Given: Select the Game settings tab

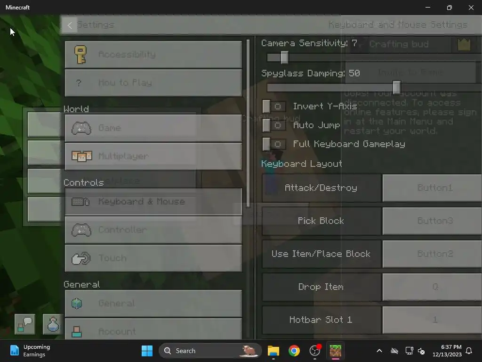Looking at the screenshot, I should (153, 128).
